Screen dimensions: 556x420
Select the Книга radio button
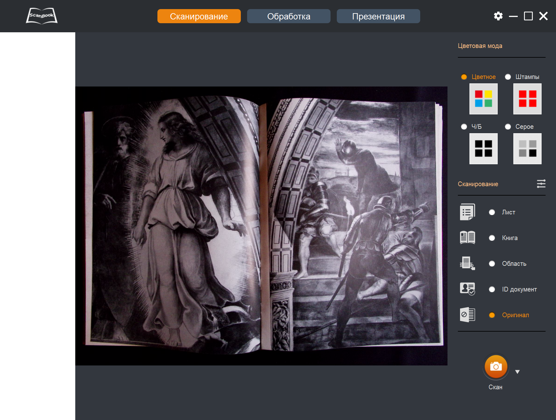(x=492, y=238)
